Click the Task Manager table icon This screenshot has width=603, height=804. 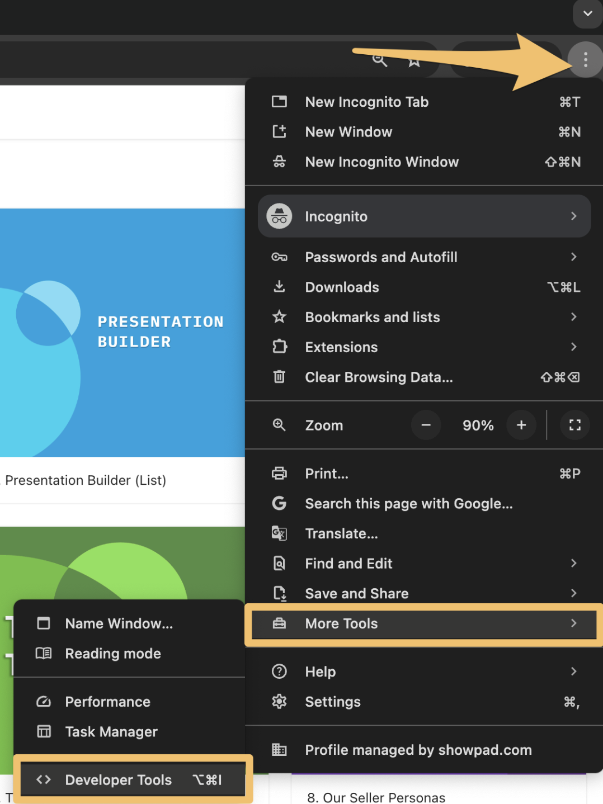pyautogui.click(x=44, y=731)
